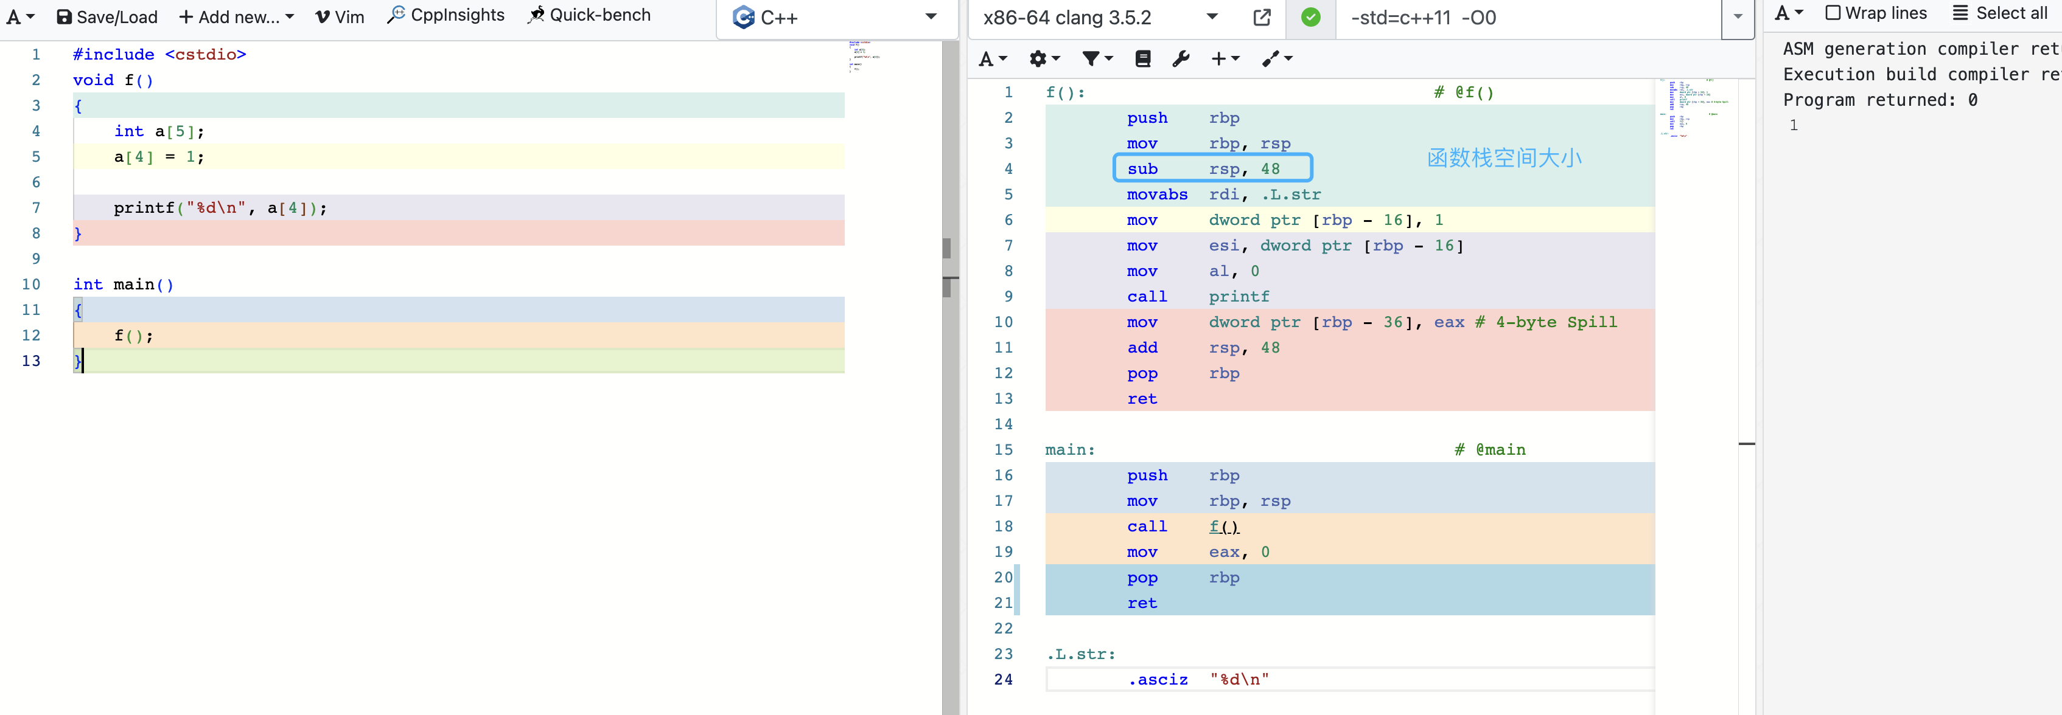Image resolution: width=2062 pixels, height=715 pixels.
Task: Open compiler picker popout icon
Action: [1262, 17]
